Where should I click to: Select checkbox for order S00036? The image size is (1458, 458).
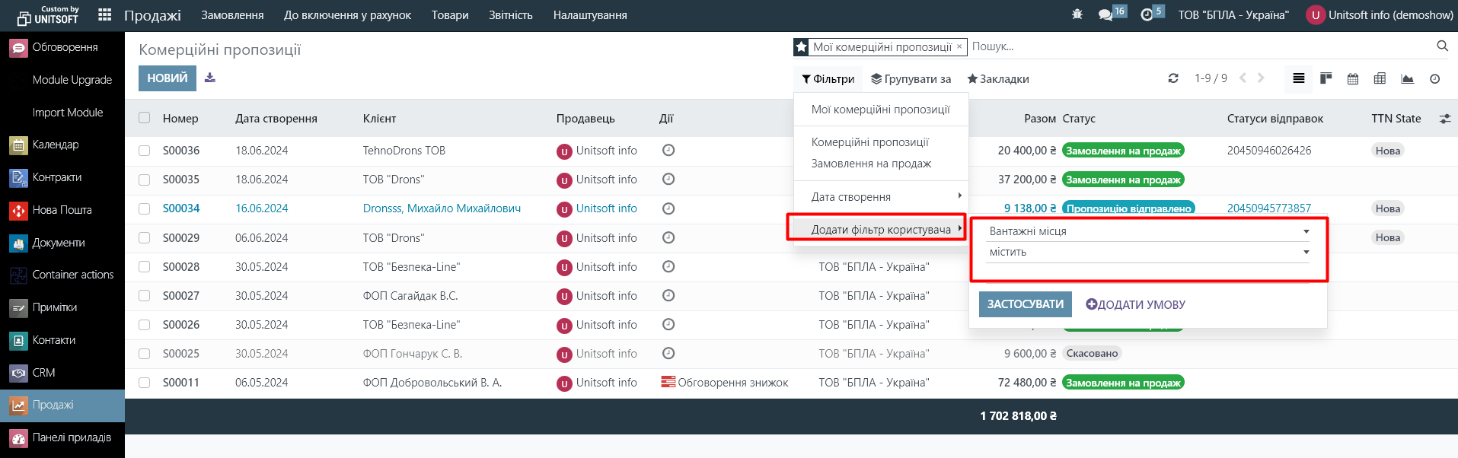point(145,151)
